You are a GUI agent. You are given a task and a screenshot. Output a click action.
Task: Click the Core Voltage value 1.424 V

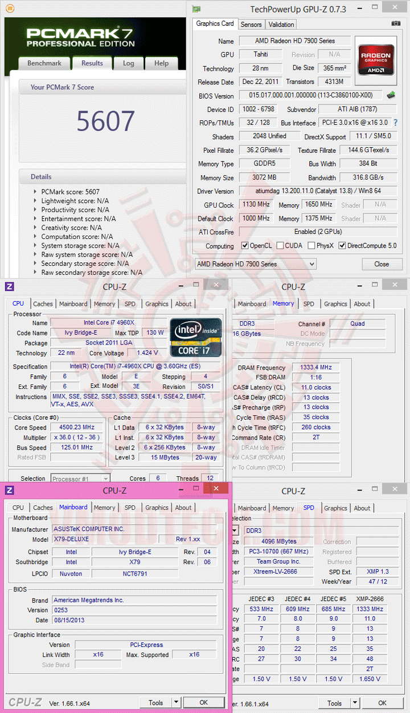click(147, 353)
